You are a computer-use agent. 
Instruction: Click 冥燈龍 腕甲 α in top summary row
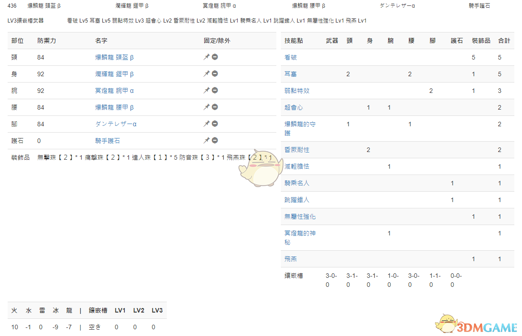pos(220,6)
